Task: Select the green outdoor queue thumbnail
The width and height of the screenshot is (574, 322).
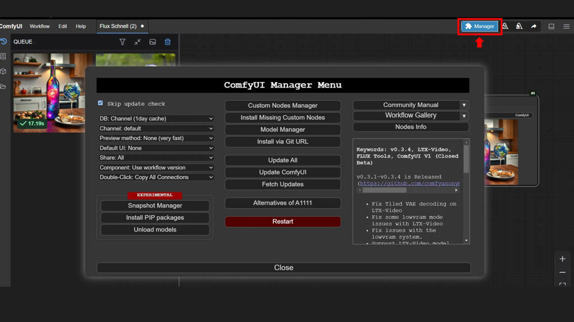Action: click(x=136, y=60)
